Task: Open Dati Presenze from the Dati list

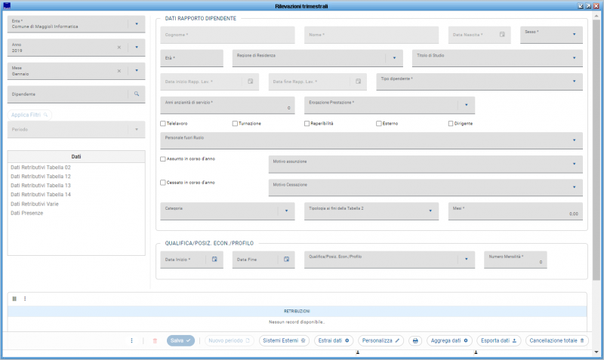Action: click(x=27, y=213)
